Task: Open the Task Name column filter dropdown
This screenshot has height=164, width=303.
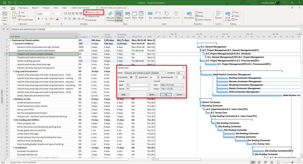Action: [77, 37]
